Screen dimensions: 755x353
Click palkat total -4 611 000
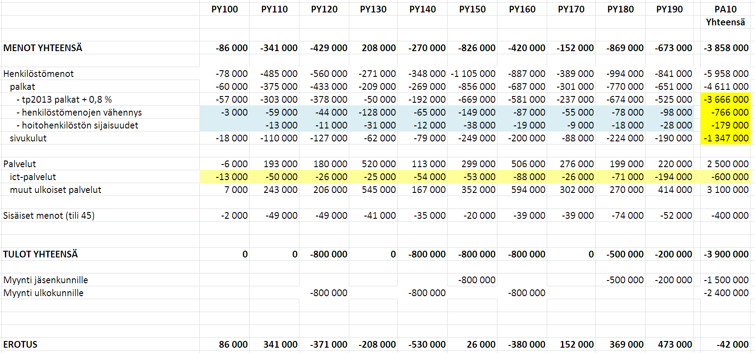pyautogui.click(x=726, y=87)
